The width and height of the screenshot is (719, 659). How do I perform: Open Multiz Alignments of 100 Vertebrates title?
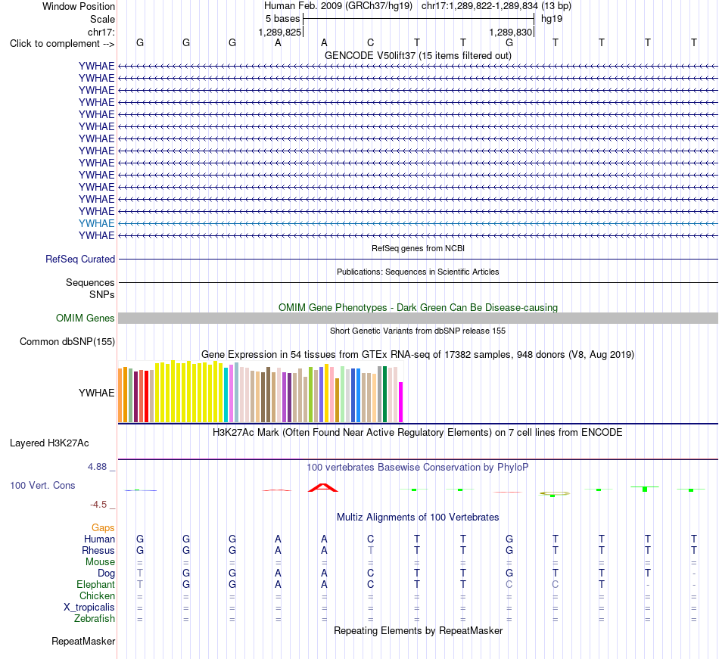[418, 518]
